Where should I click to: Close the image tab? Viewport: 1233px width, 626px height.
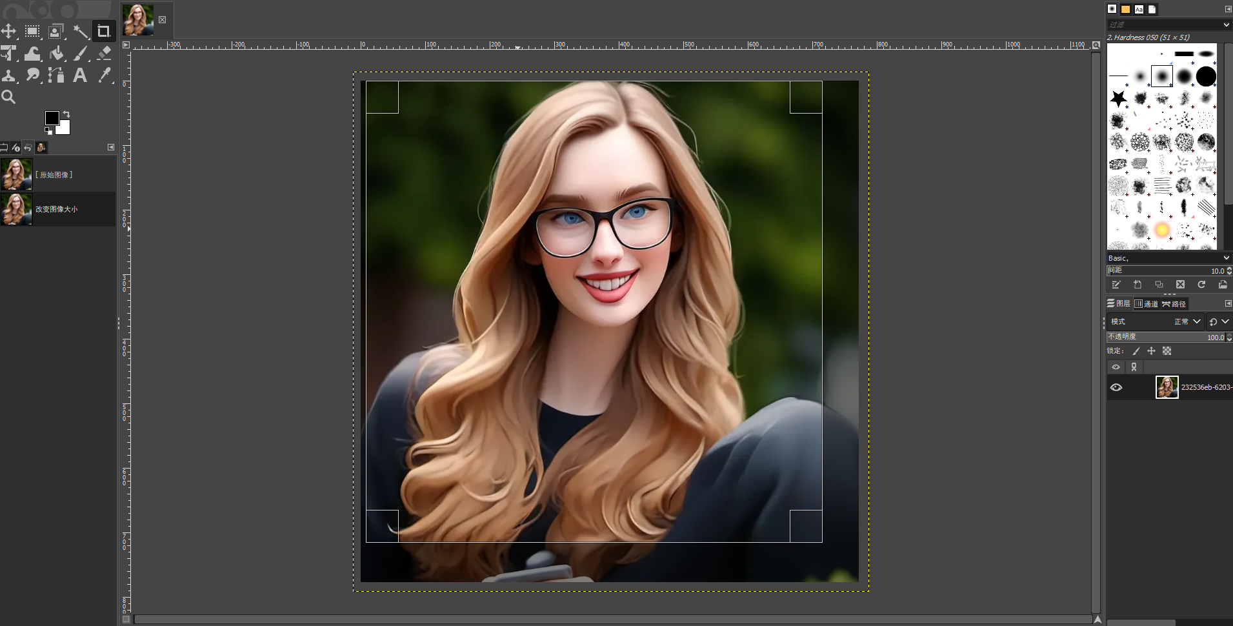point(163,19)
